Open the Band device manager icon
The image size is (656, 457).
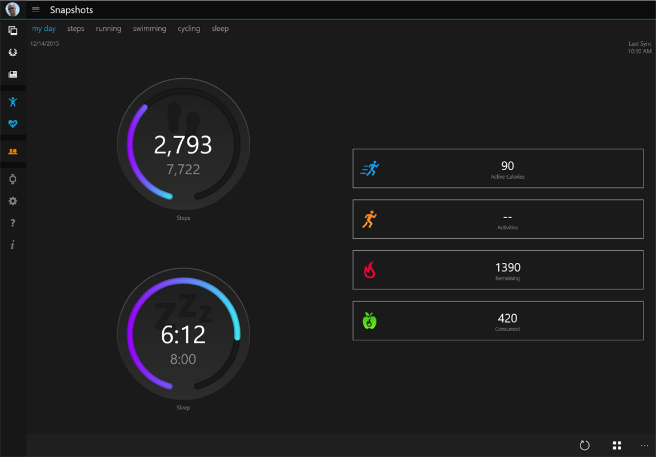[13, 179]
